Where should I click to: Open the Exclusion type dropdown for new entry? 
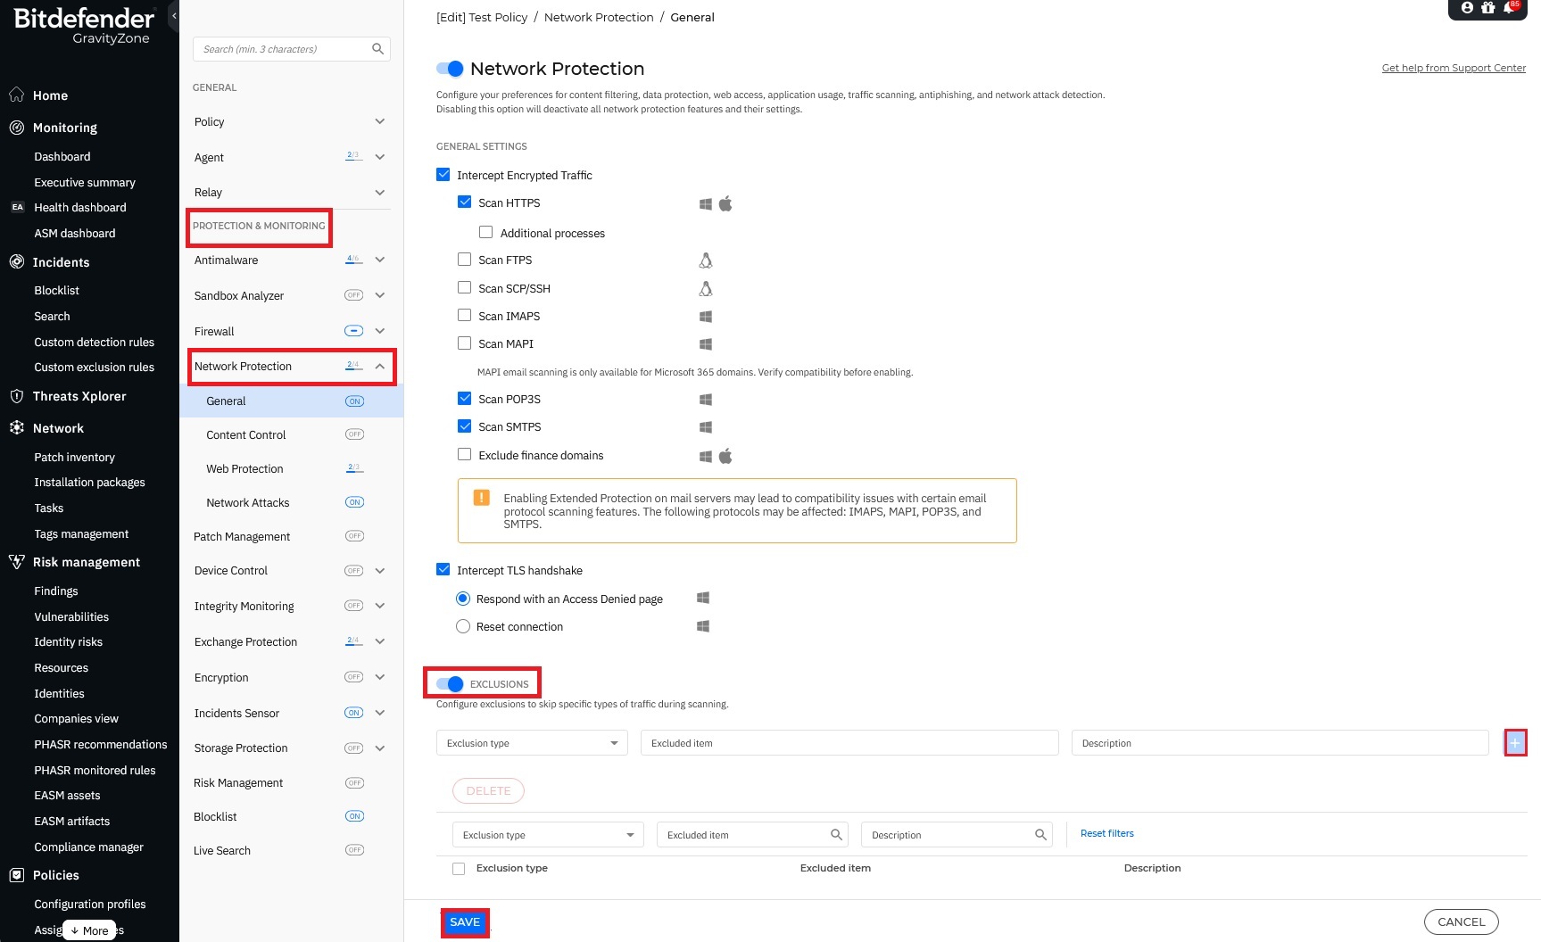[x=532, y=743]
